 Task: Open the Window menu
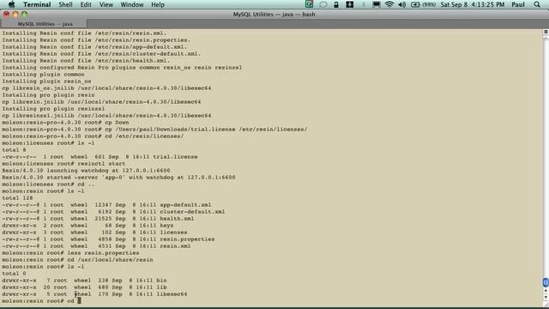[132, 4]
